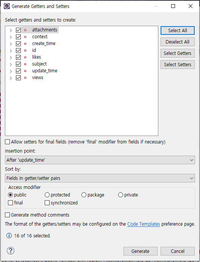Uncheck the attachments field checkbox
200x262 pixels.
19,30
